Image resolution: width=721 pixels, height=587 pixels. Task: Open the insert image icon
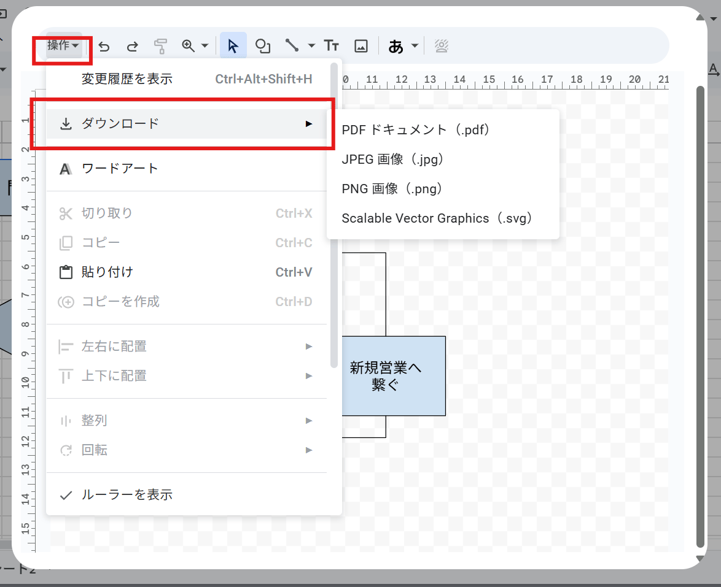[x=362, y=45]
